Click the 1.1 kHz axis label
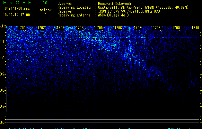This screenshot has height=129, width=202. (3, 42)
